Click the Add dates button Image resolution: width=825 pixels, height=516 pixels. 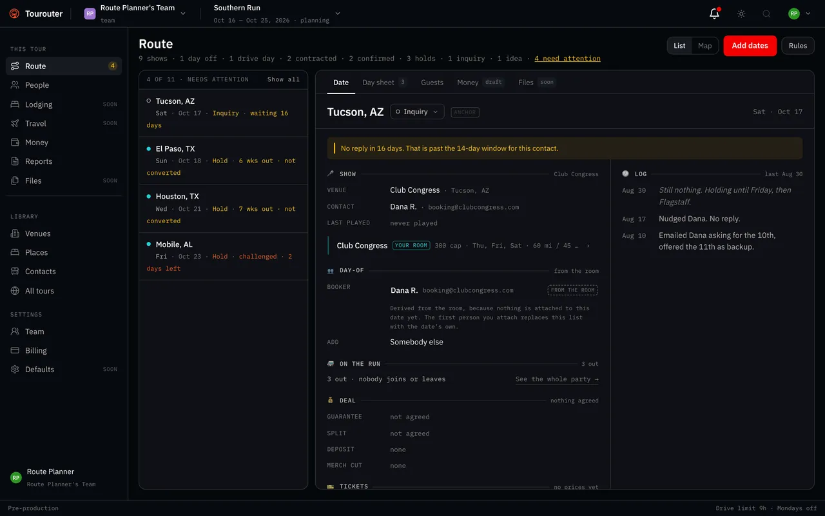750,46
